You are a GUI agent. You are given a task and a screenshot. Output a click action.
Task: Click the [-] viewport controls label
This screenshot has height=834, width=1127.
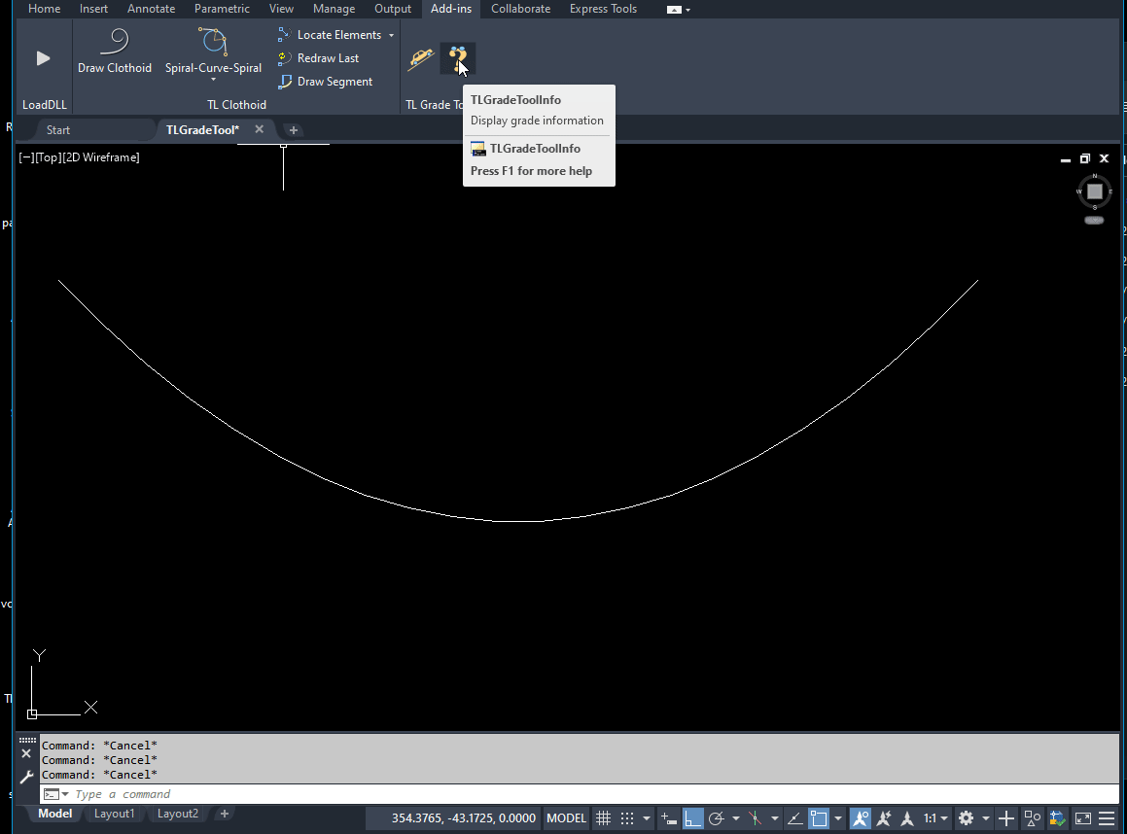click(x=26, y=157)
